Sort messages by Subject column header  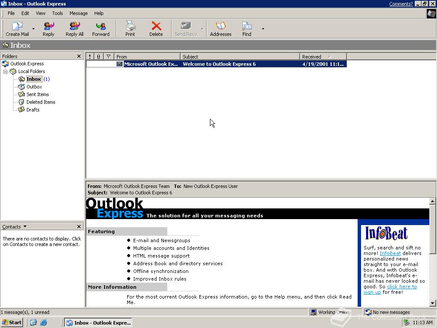pyautogui.click(x=240, y=57)
